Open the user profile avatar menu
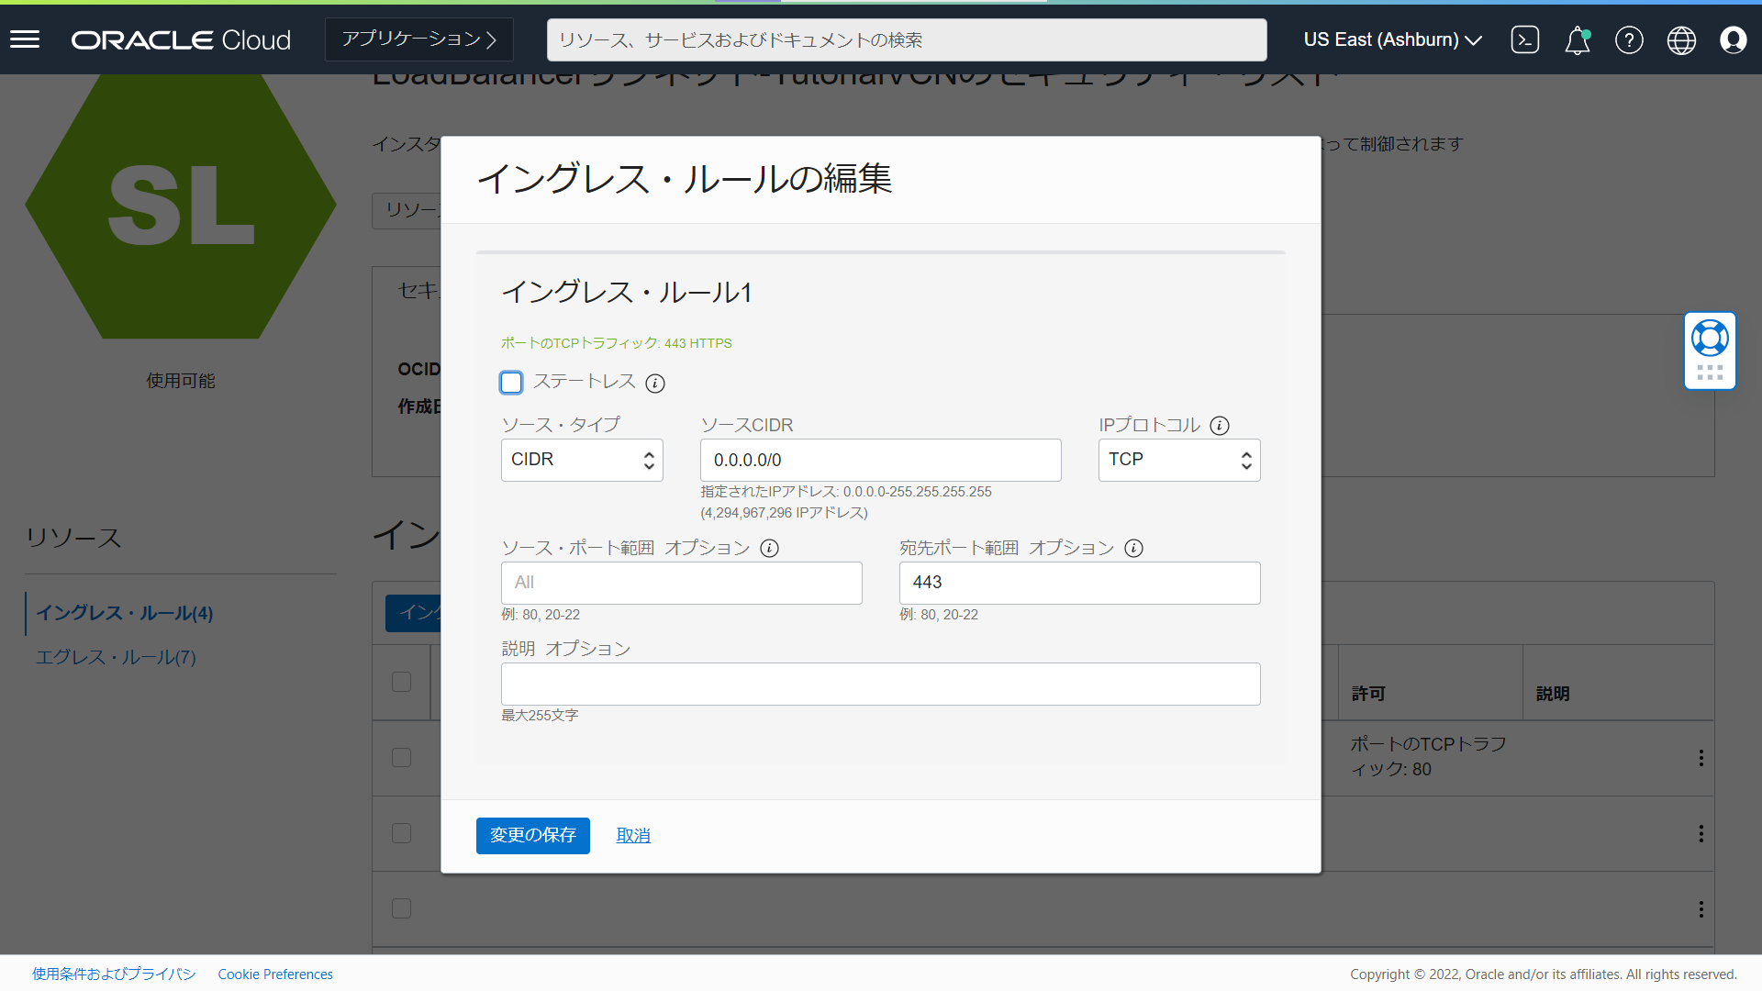Screen dimensions: 1762x991 pyautogui.click(x=1734, y=39)
